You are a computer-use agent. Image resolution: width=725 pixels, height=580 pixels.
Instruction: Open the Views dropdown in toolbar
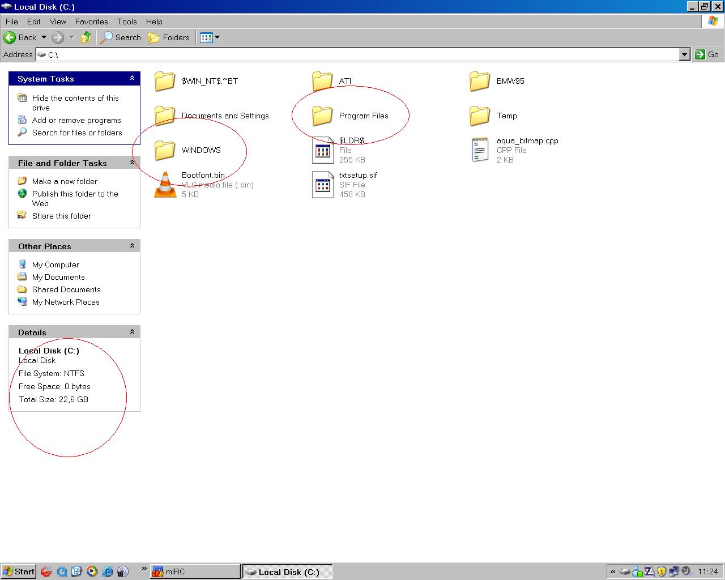(210, 37)
